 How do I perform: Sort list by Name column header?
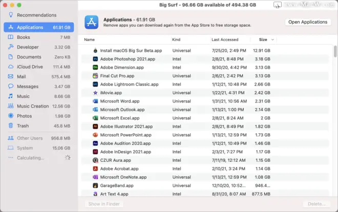pos(89,39)
